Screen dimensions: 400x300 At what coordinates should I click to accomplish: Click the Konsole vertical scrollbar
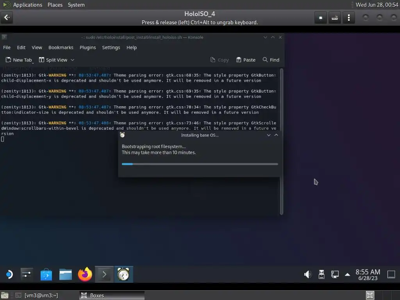282,141
